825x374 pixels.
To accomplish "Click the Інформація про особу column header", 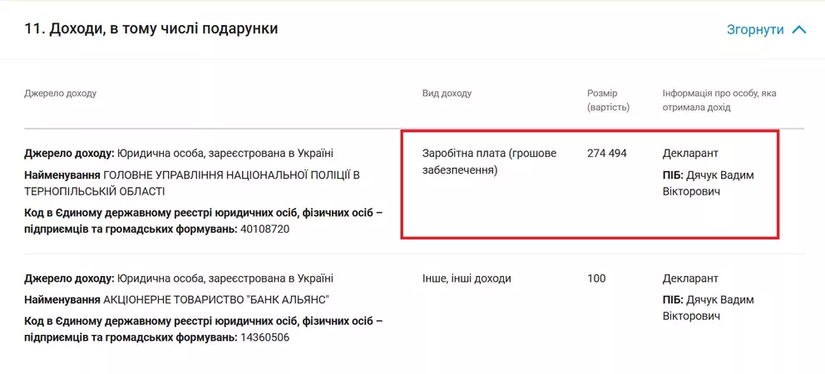I will point(719,100).
